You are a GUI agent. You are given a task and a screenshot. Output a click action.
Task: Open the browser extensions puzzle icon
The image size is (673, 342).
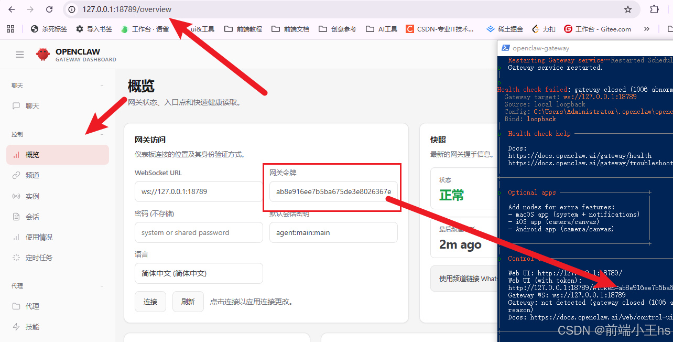[655, 9]
